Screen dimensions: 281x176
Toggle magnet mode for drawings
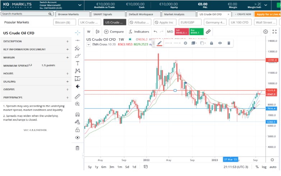(77, 114)
